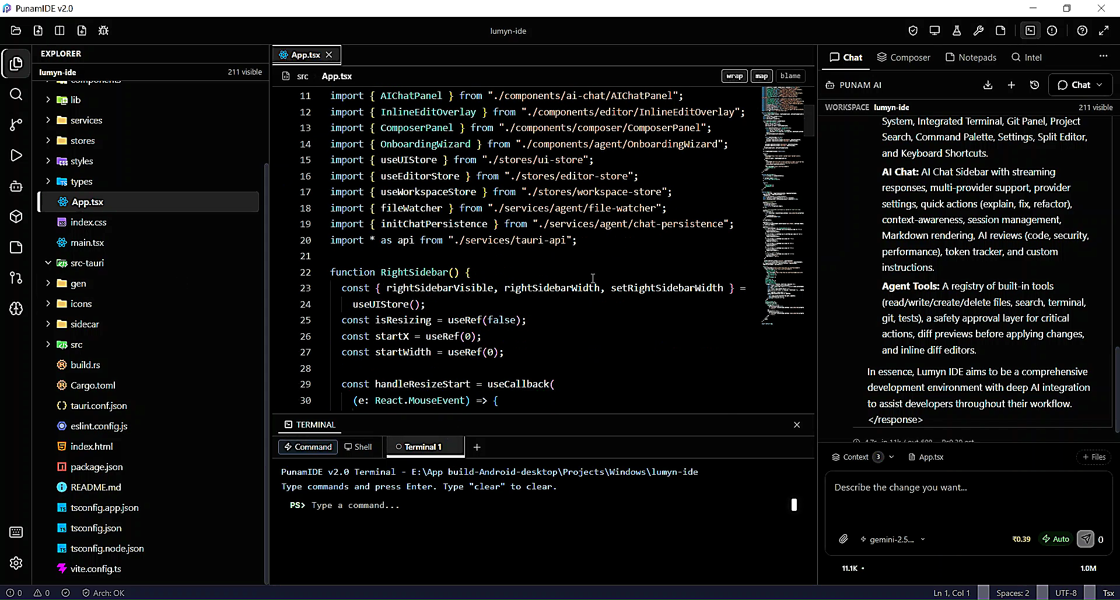Click the fullscreen expand arrows icon

1104,31
